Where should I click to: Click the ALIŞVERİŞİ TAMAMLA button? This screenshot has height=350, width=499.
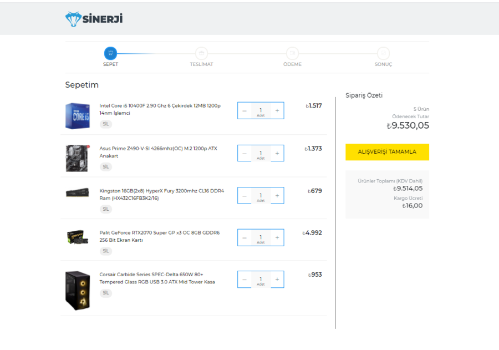click(x=388, y=152)
